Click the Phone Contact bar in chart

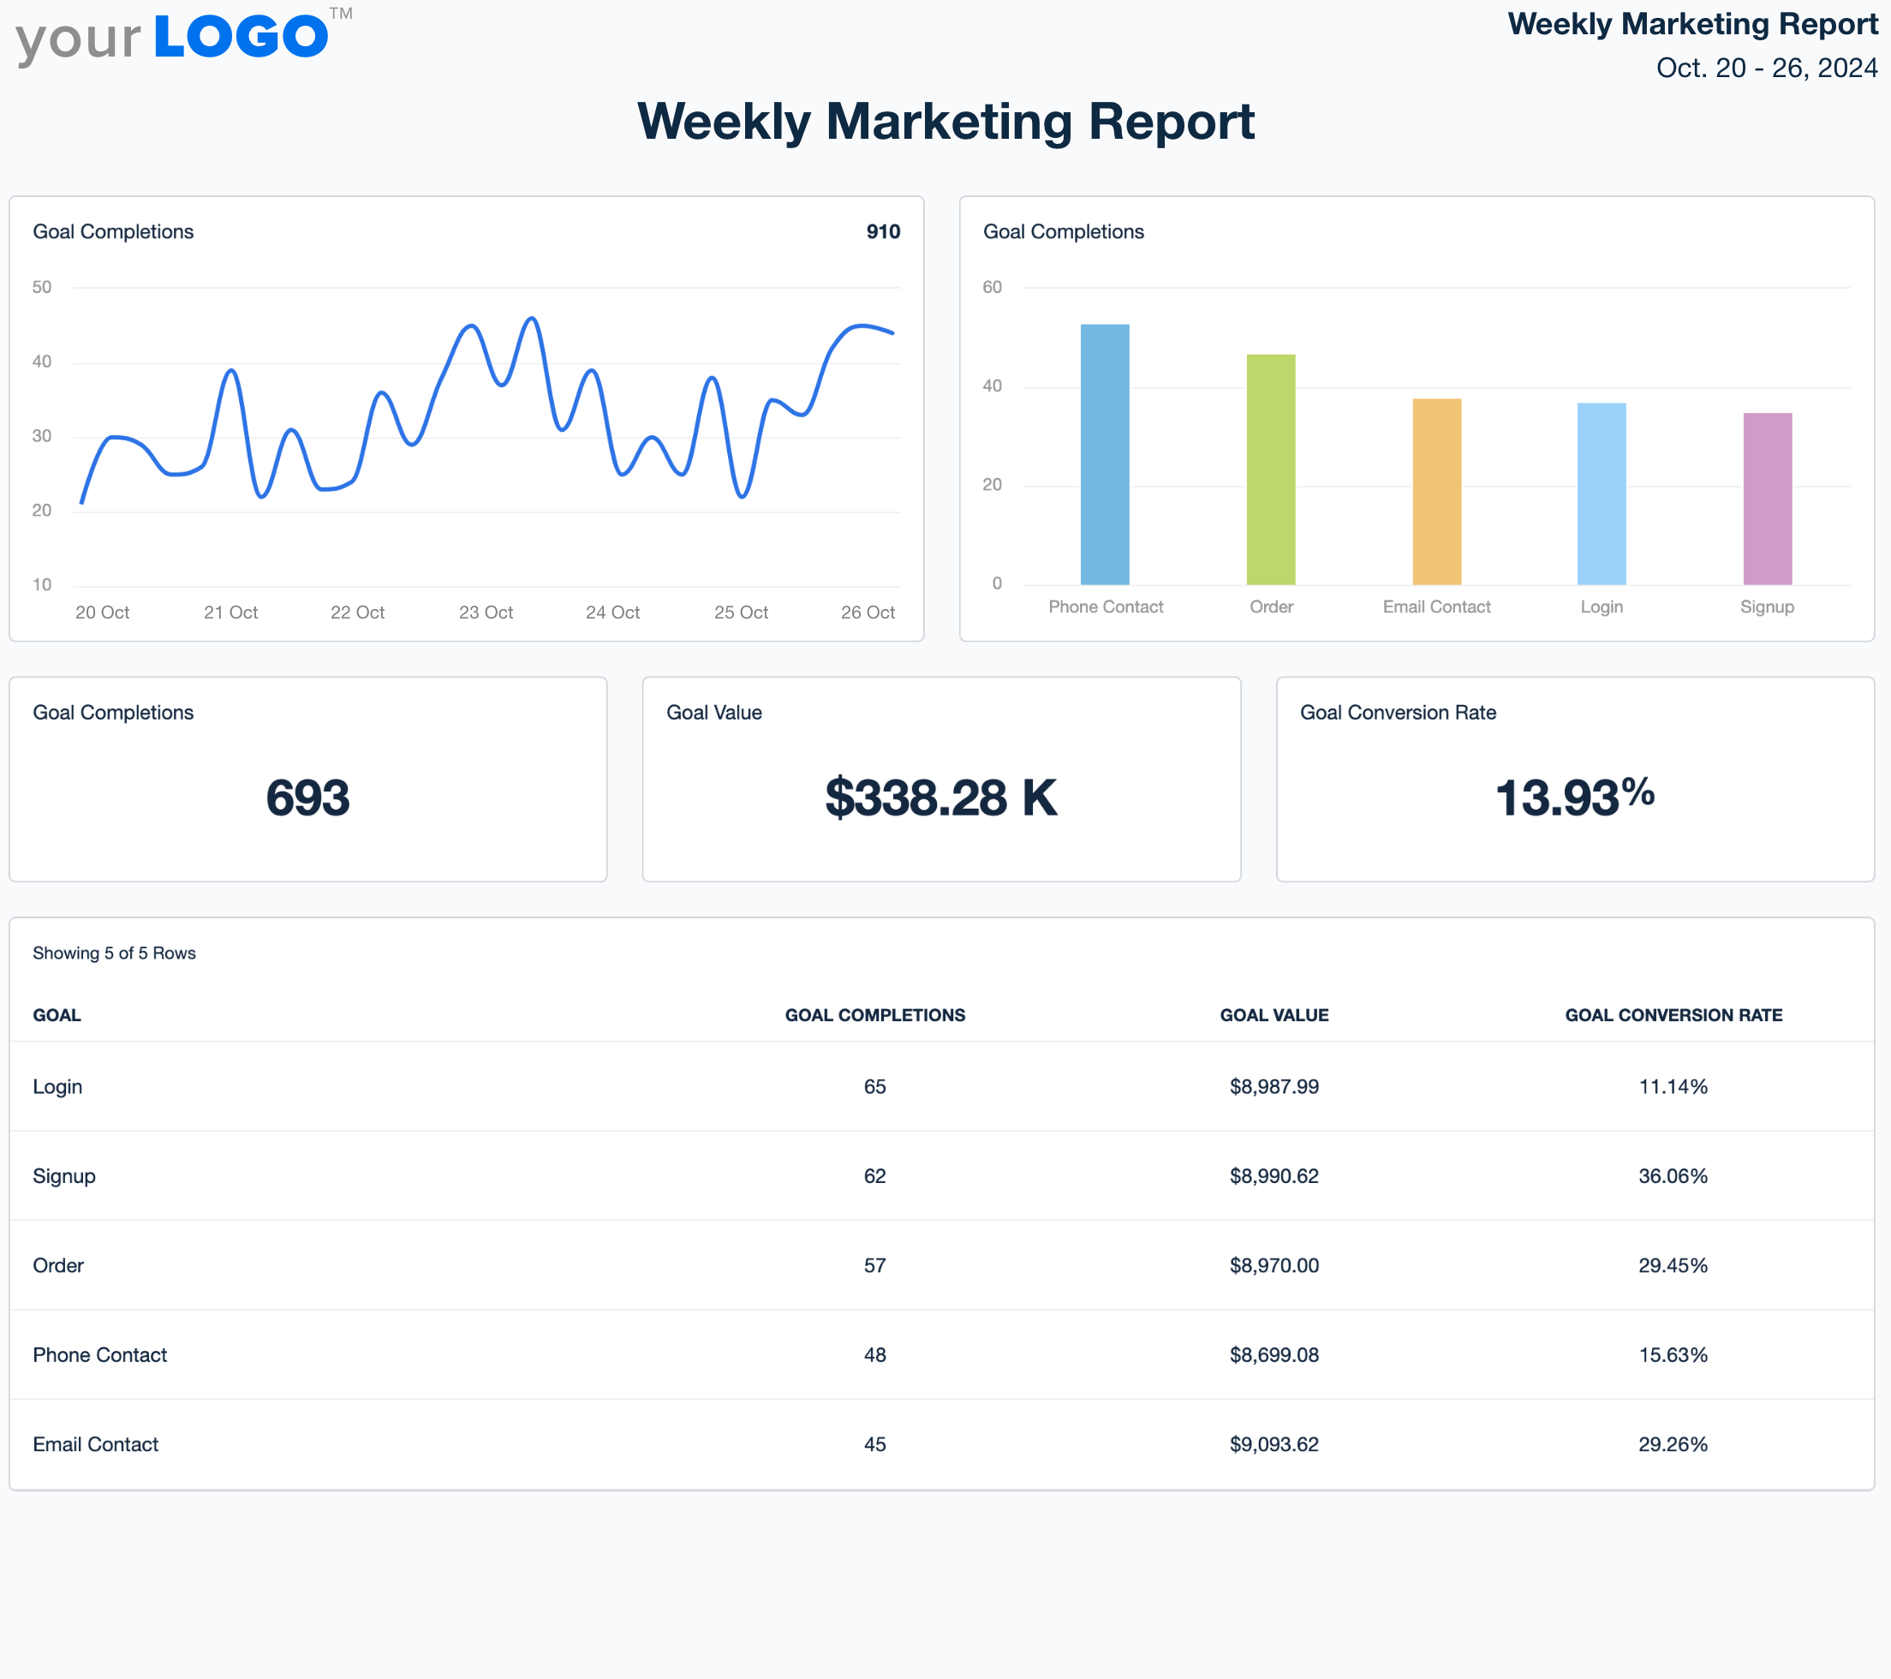pyautogui.click(x=1105, y=455)
